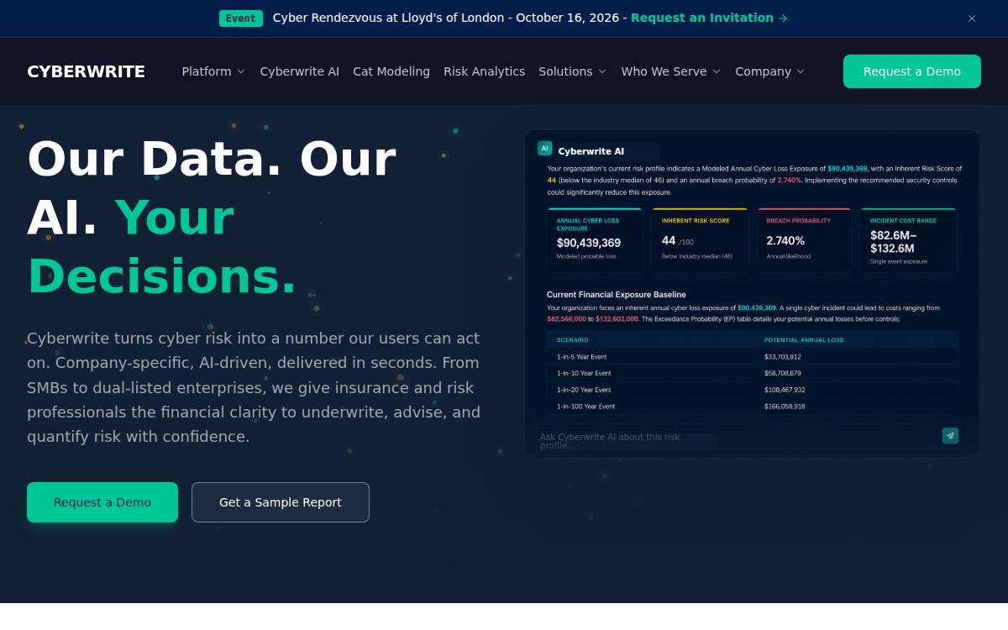Focus the Ask Cyberwrite AI input field
Image resolution: width=1008 pixels, height=630 pixels.
coord(738,437)
